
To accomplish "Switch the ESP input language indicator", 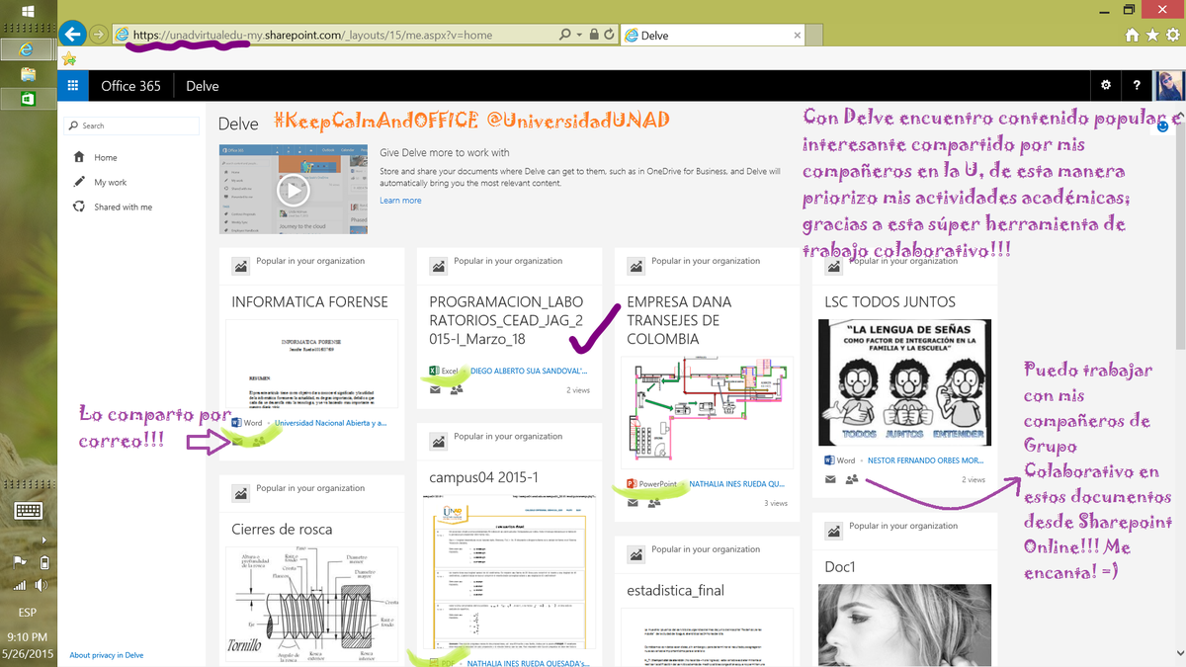I will tap(28, 613).
